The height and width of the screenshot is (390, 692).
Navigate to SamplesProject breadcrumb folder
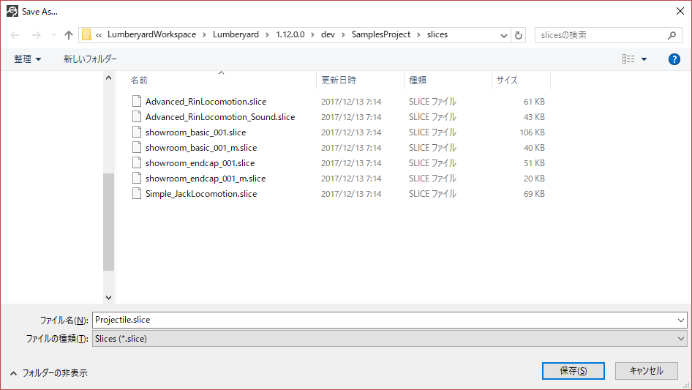coord(381,34)
